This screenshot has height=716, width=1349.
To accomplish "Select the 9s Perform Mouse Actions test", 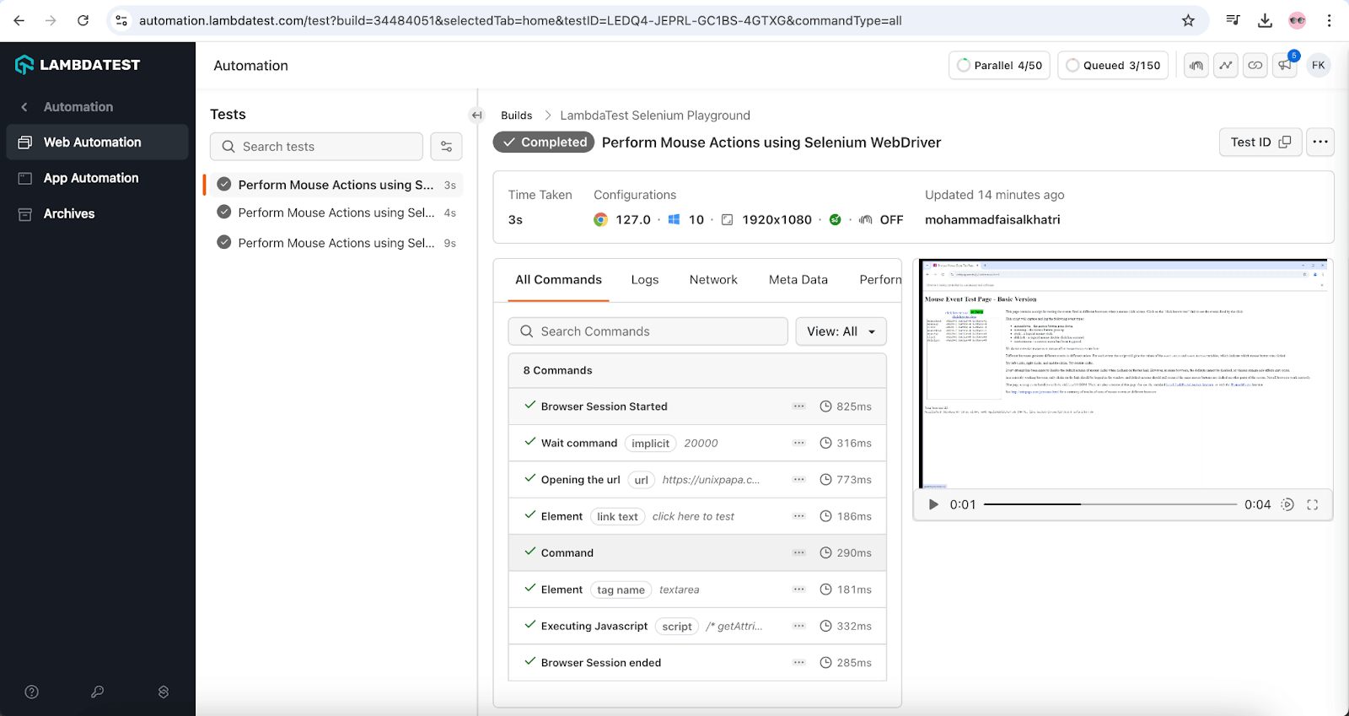I will [x=334, y=243].
